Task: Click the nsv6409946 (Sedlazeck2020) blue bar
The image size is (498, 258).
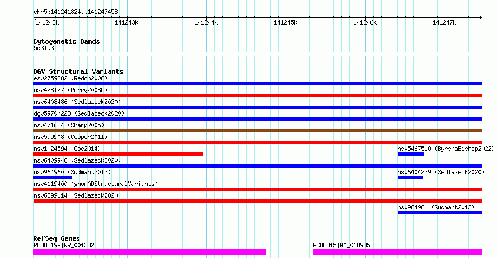Action: [257, 166]
